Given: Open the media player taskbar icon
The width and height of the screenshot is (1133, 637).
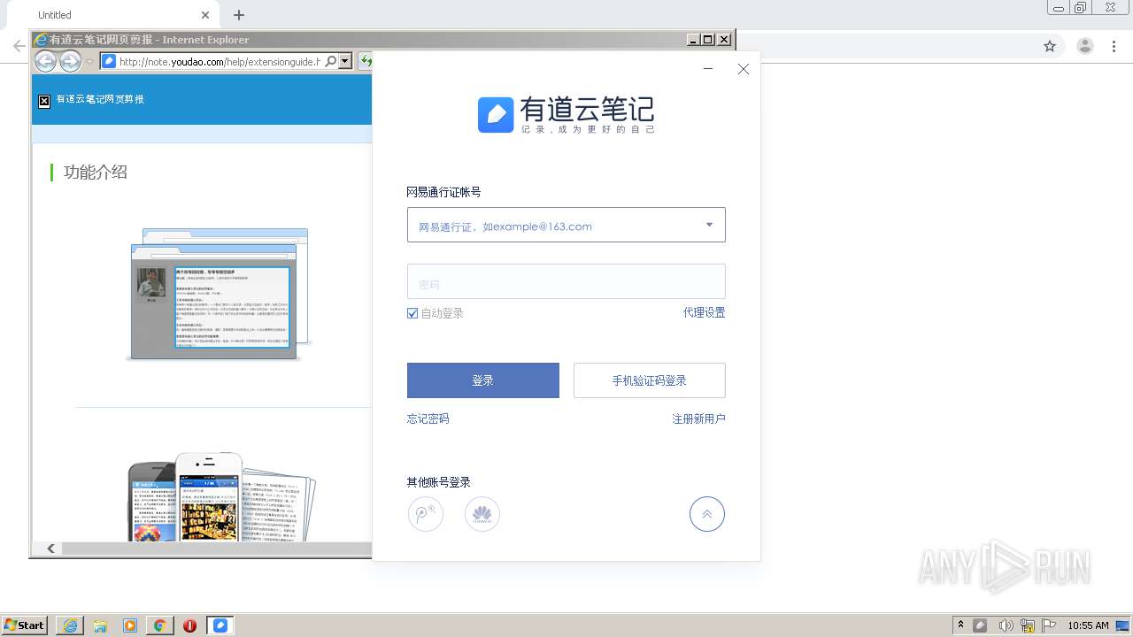Looking at the screenshot, I should coord(130,625).
